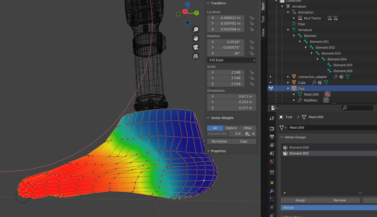
Task: Open the Object properties tab
Action: coord(272,182)
